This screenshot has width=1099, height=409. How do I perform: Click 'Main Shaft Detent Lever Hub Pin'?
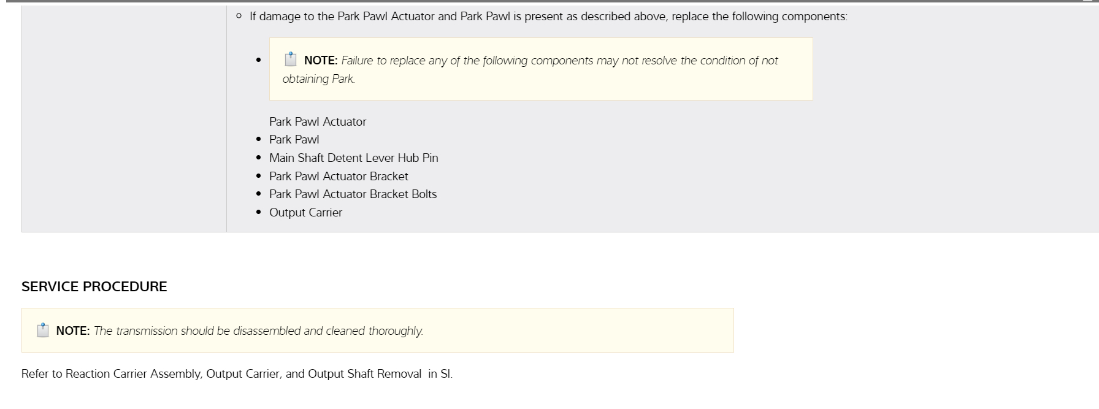point(354,158)
